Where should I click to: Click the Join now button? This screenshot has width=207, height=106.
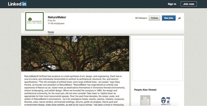(x=189, y=4)
